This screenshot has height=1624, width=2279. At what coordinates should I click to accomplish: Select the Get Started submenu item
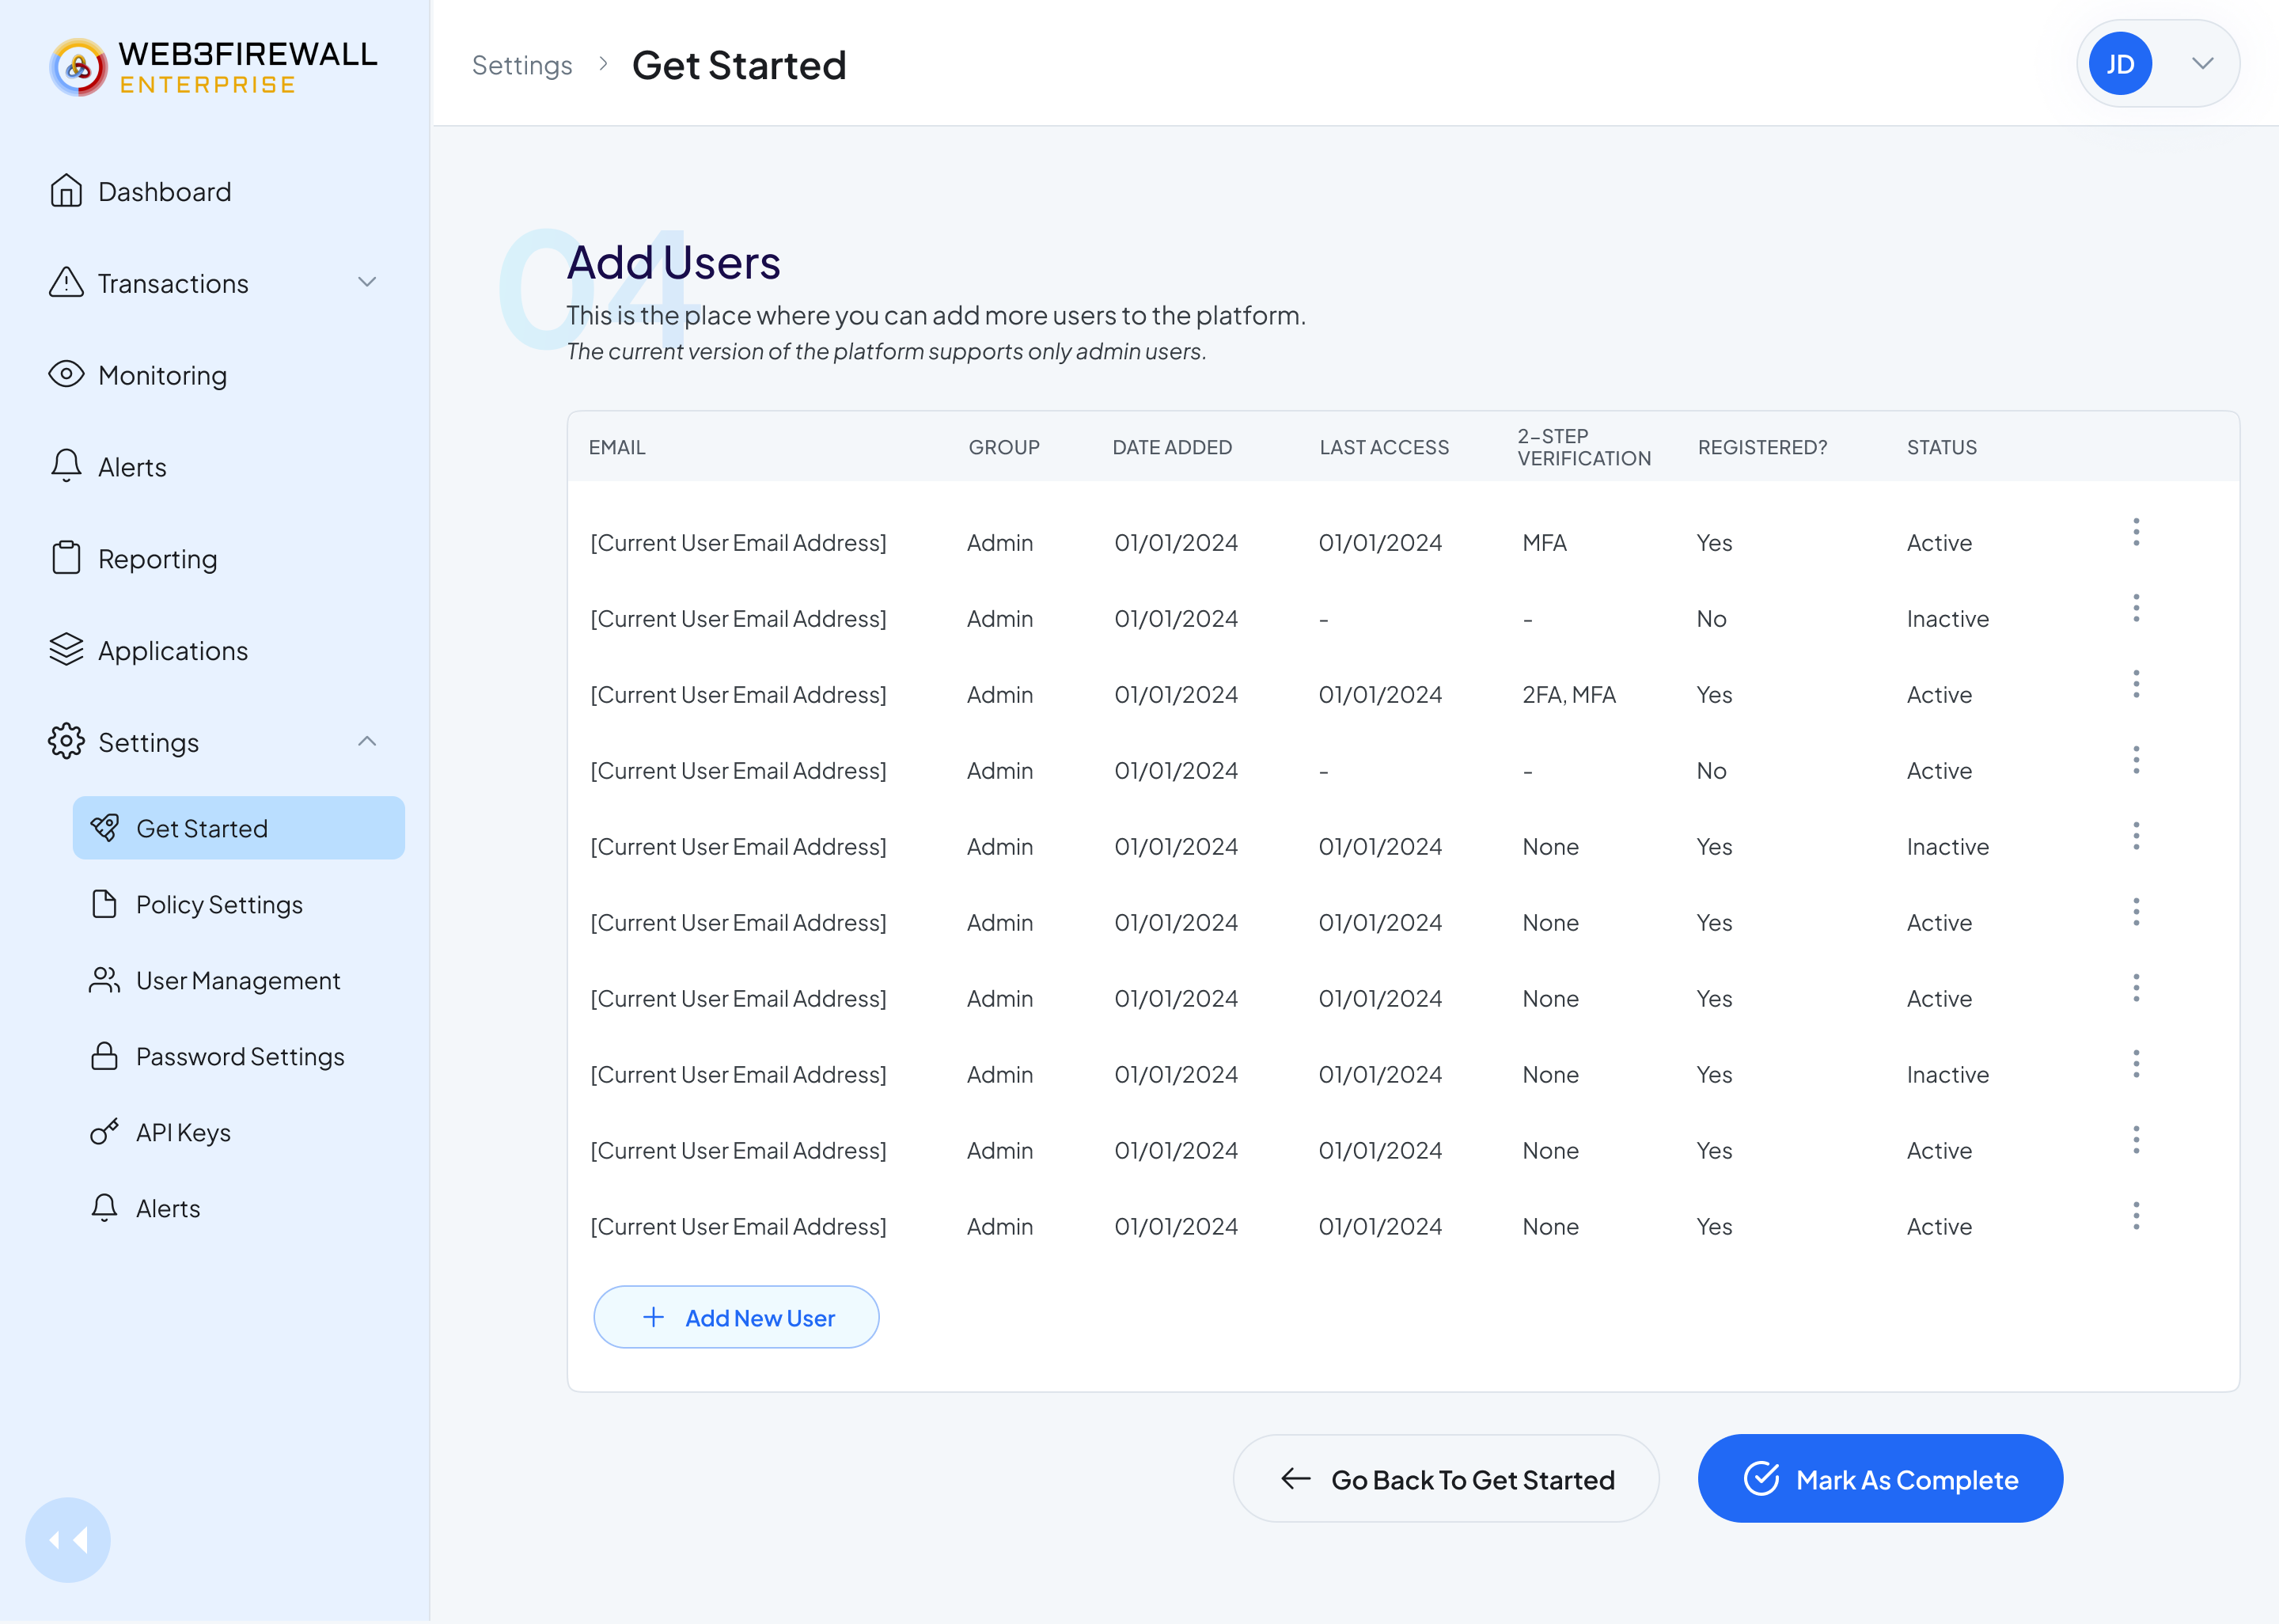pos(239,828)
